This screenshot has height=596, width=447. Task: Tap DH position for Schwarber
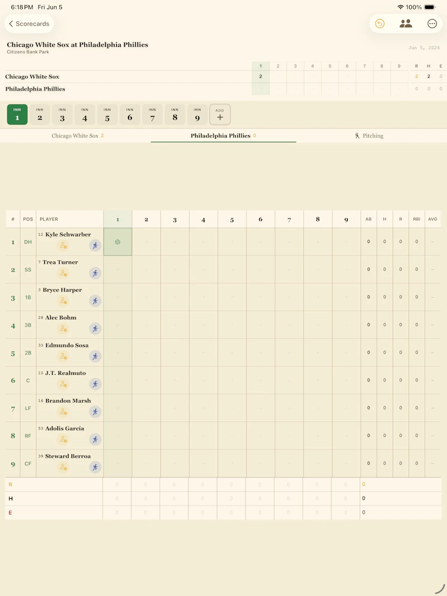[x=28, y=242]
